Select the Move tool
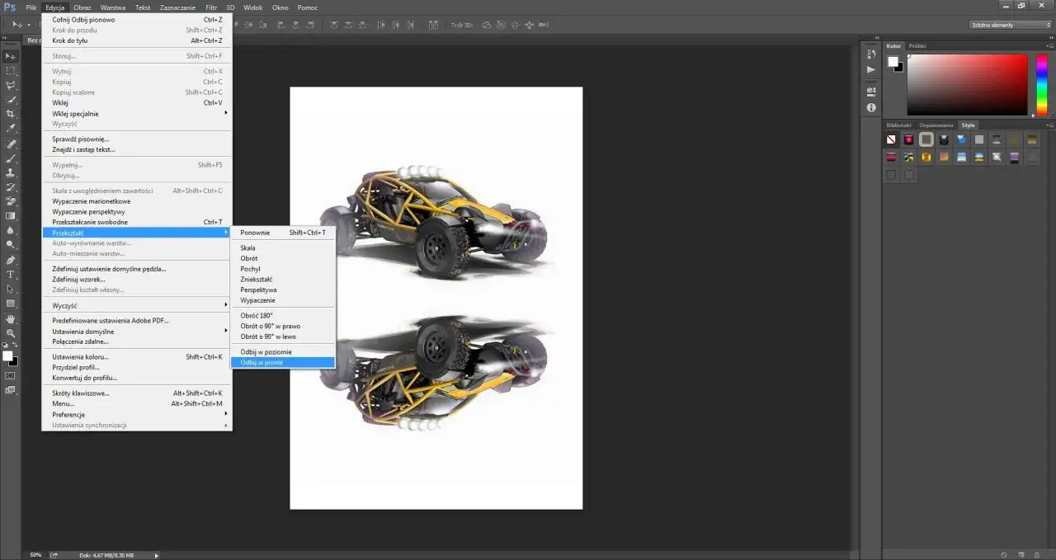The width and height of the screenshot is (1056, 560). click(x=11, y=55)
